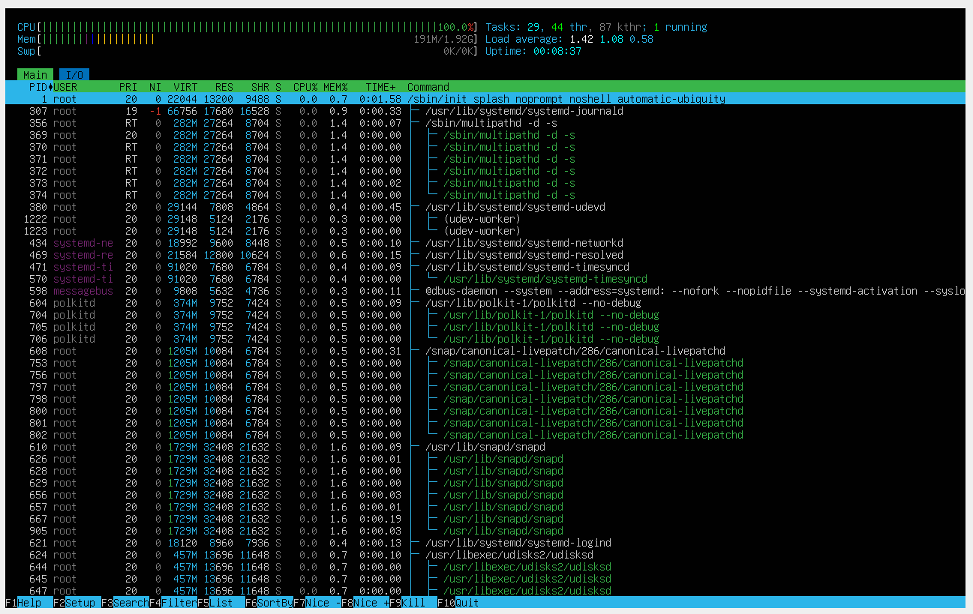
Task: Switch to the I/O tab
Action: pos(74,75)
